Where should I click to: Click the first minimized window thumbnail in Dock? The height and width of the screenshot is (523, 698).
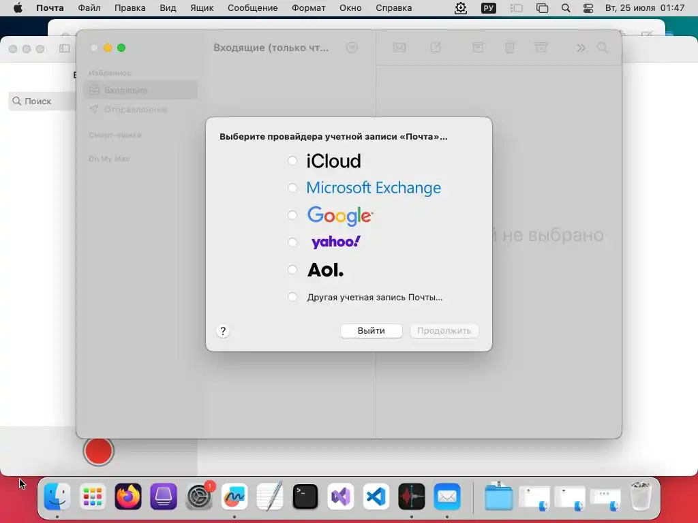(x=534, y=498)
